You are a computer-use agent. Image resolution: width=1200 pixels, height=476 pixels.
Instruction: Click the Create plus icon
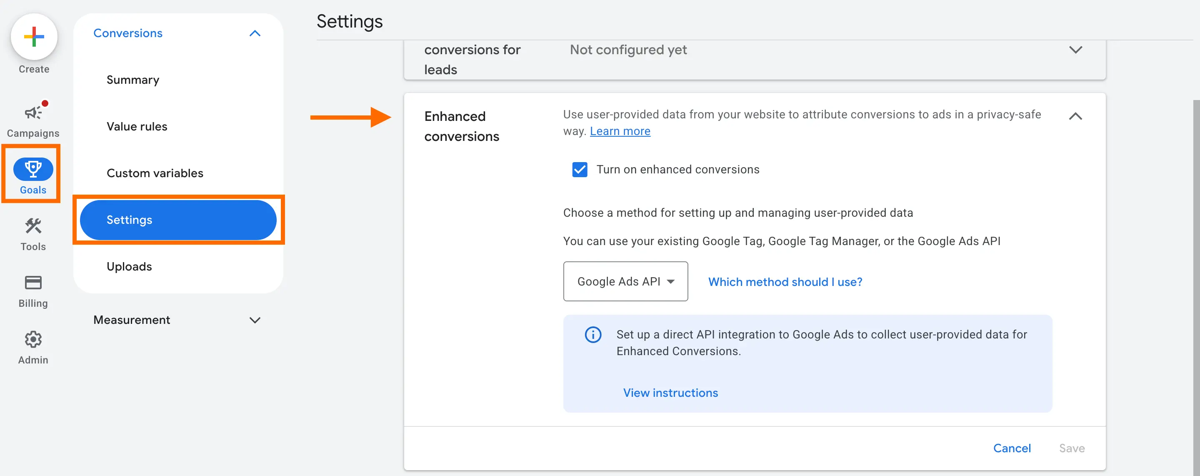(x=33, y=36)
